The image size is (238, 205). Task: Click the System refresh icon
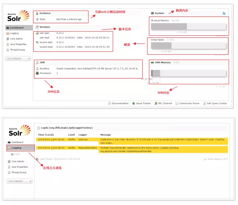[224, 13]
